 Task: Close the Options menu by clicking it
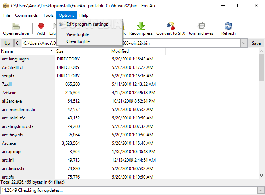[x=66, y=15]
